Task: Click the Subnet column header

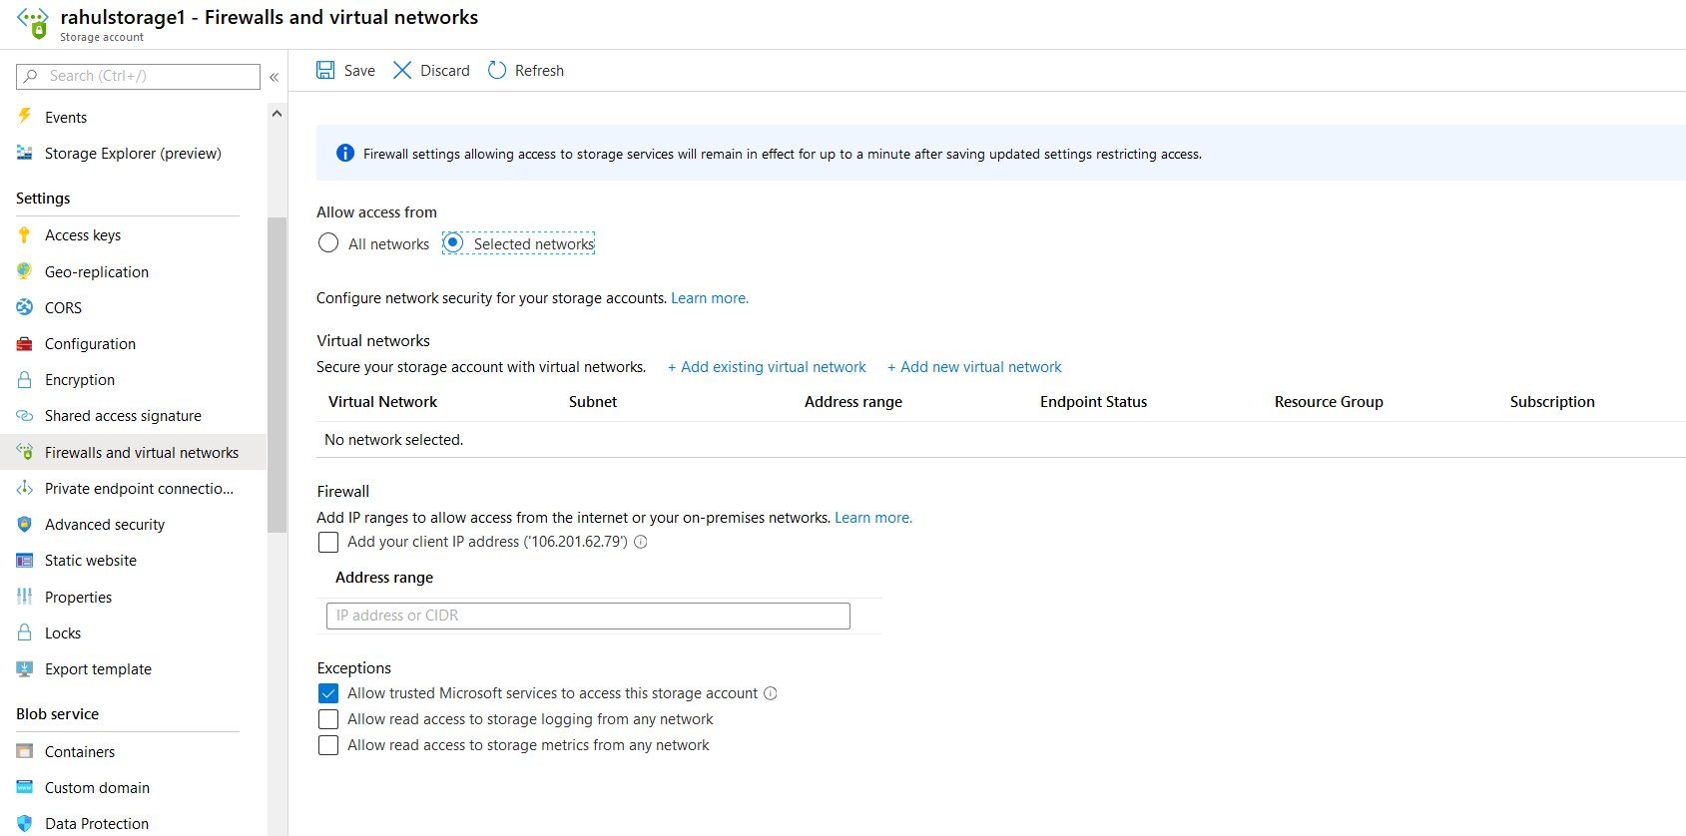Action: [x=593, y=402]
